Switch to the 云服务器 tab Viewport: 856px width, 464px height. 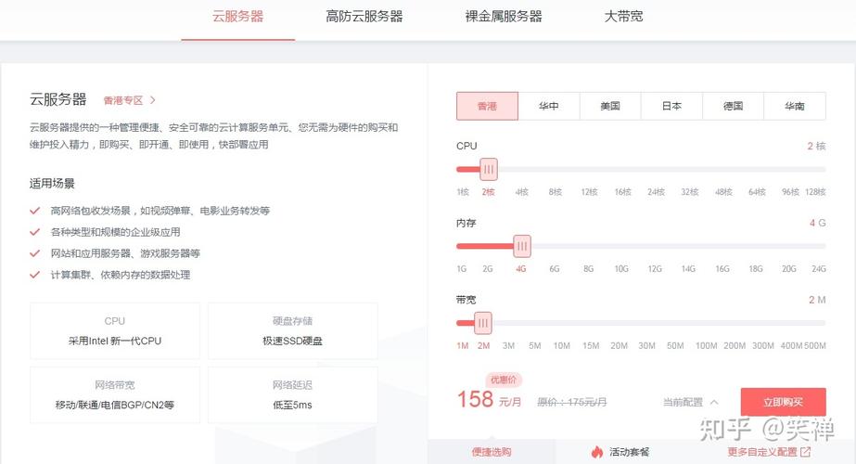click(x=238, y=17)
